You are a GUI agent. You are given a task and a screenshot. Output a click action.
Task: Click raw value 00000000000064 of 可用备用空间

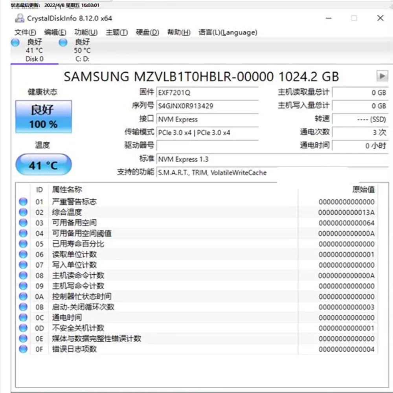coord(346,223)
